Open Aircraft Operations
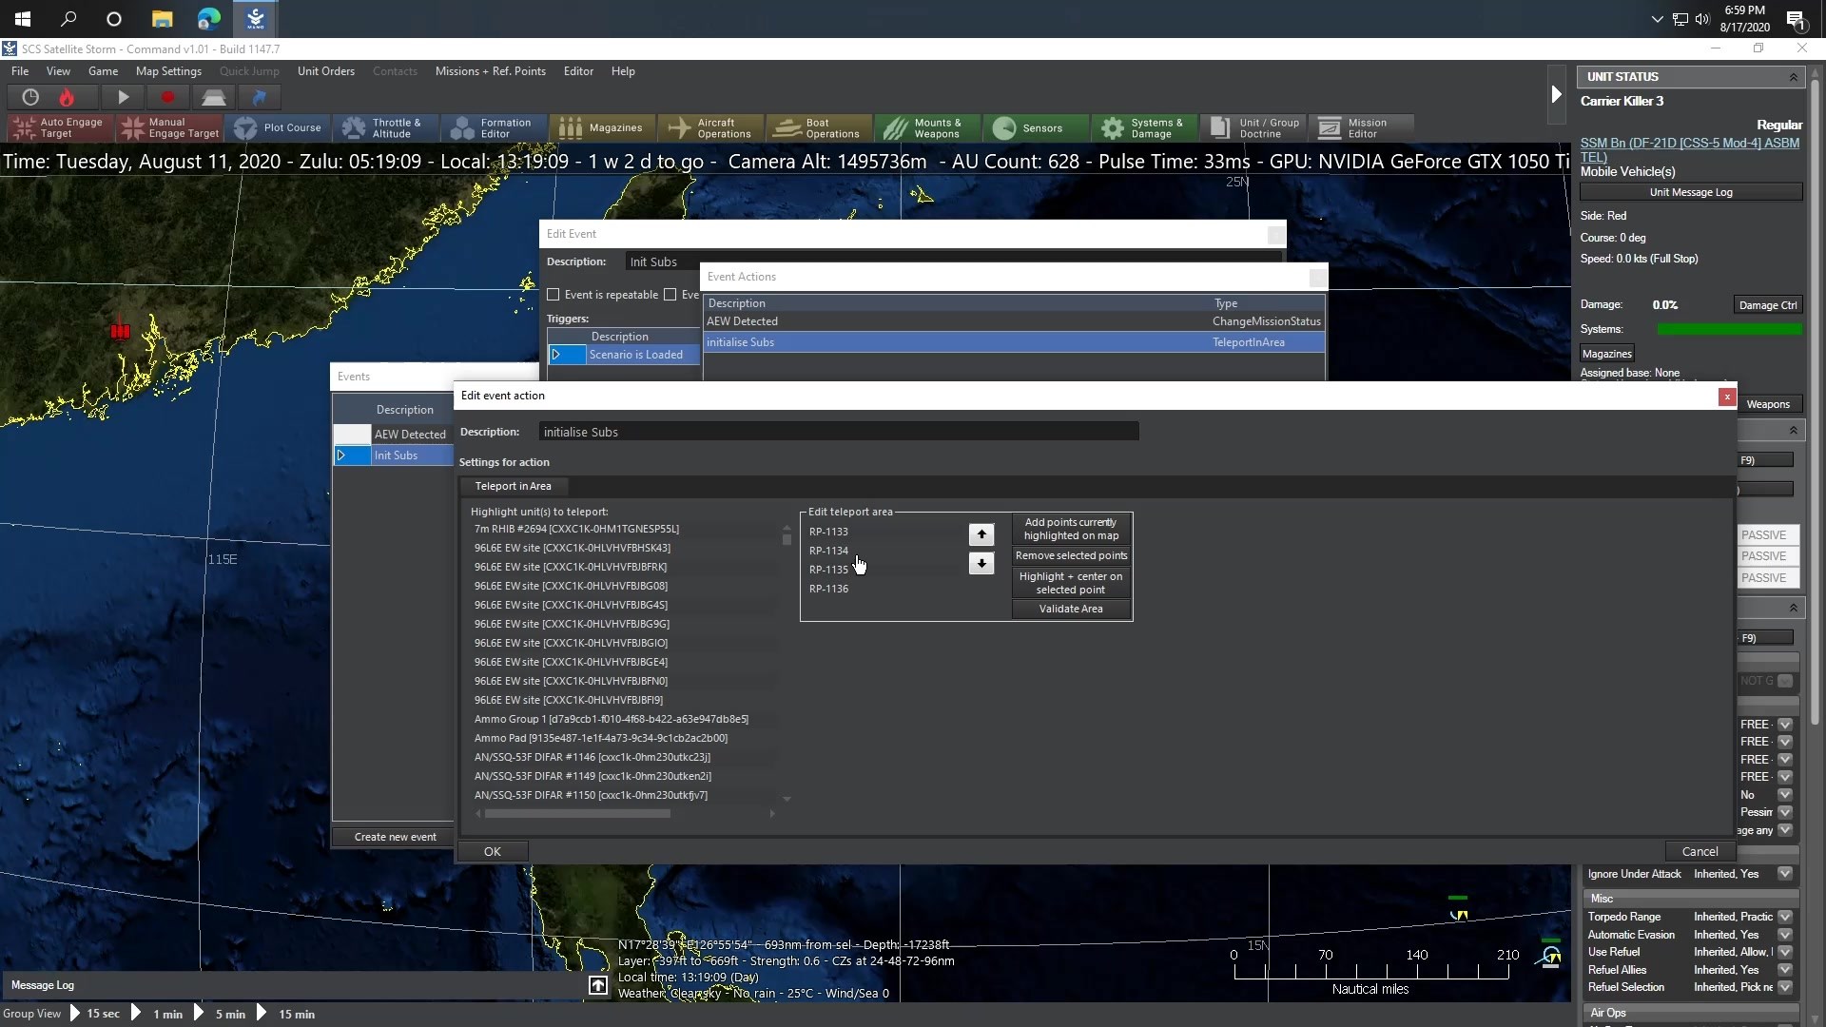Screen dimensions: 1826x1027 tap(712, 127)
